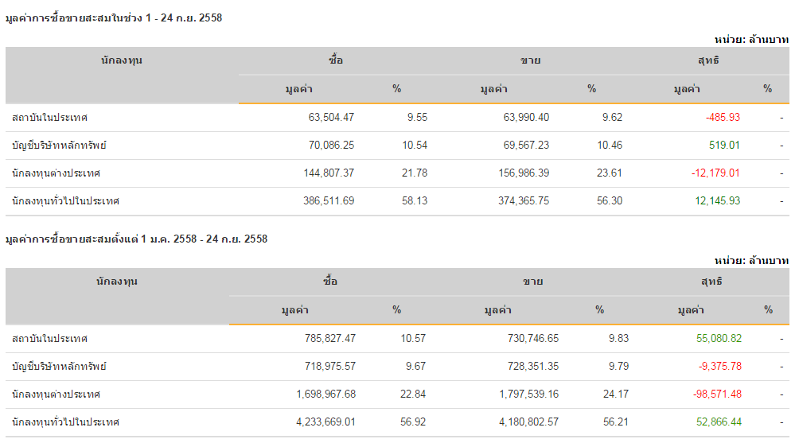Select the 63,504.47 buy value cell

pyautogui.click(x=331, y=117)
